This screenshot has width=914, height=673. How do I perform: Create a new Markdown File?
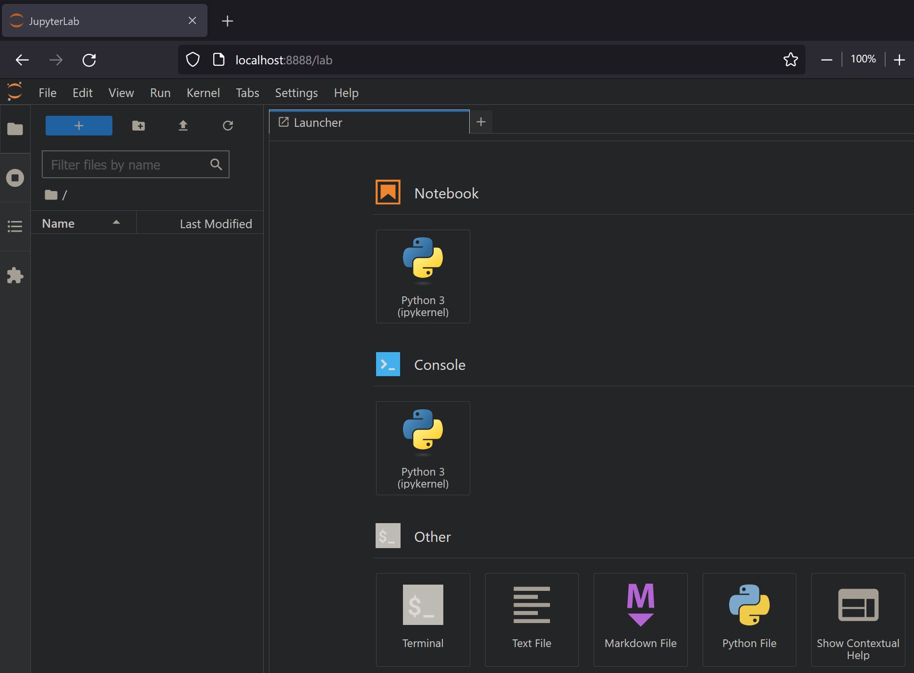[640, 620]
